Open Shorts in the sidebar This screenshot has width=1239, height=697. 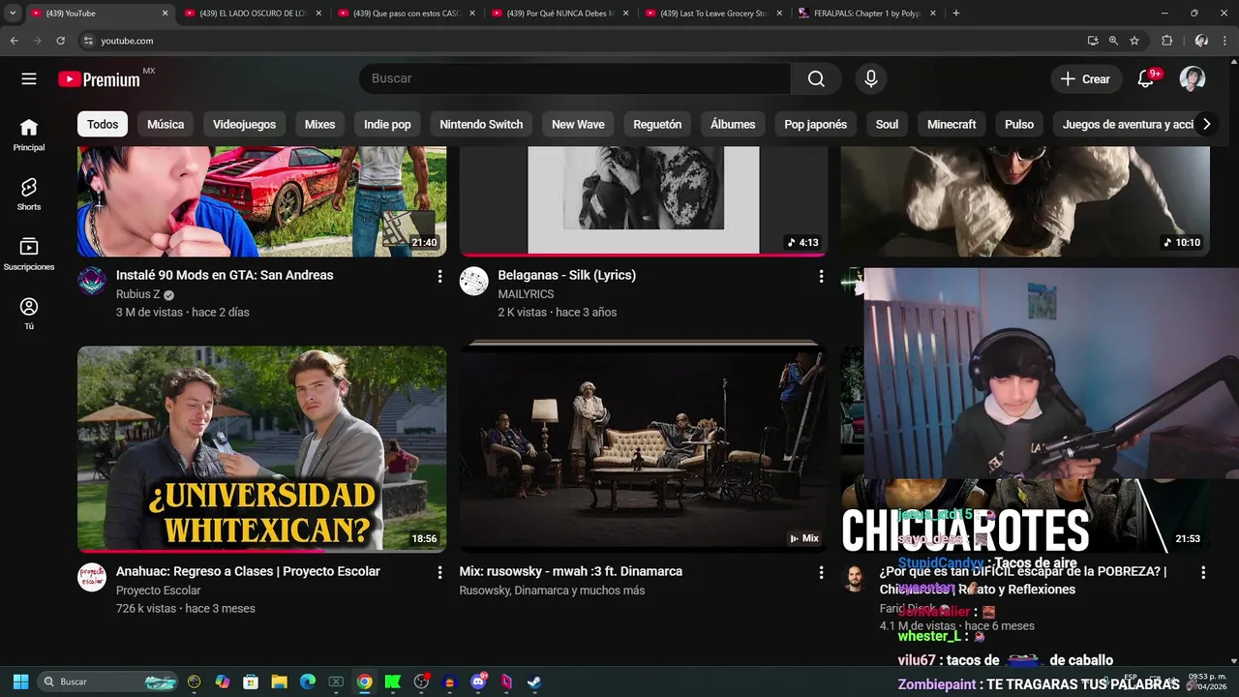coord(29,195)
